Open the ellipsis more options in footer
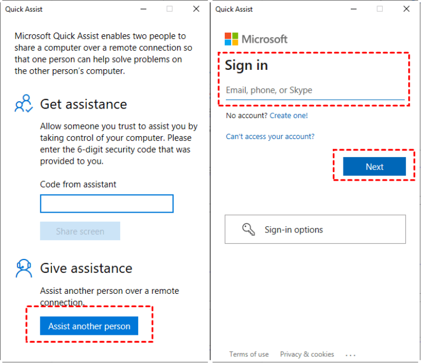The height and width of the screenshot is (363, 421). pyautogui.click(x=351, y=355)
